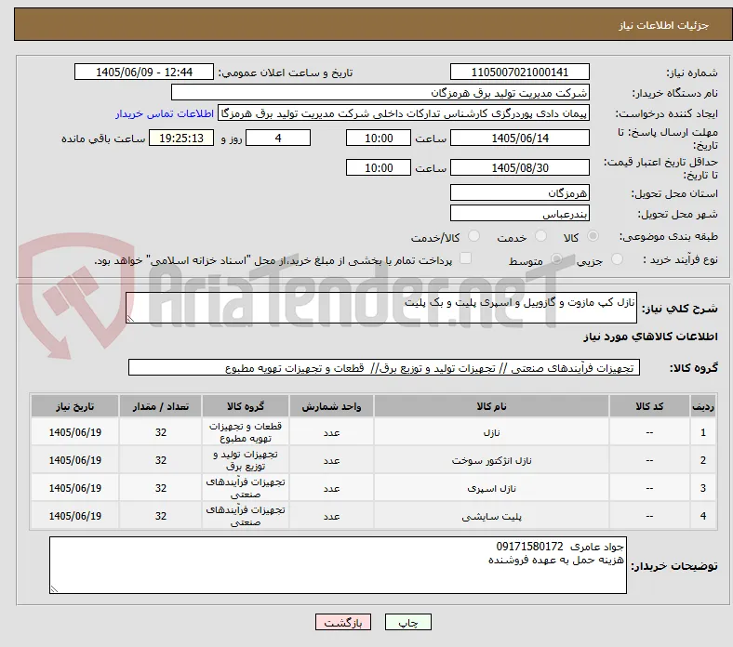Click the item name پلیت سایشی
This screenshot has height=647, width=733.
tap(491, 516)
